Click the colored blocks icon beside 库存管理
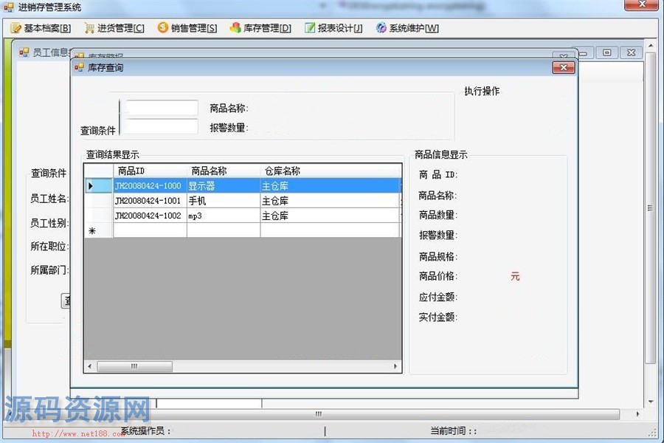This screenshot has width=664, height=443. (235, 27)
